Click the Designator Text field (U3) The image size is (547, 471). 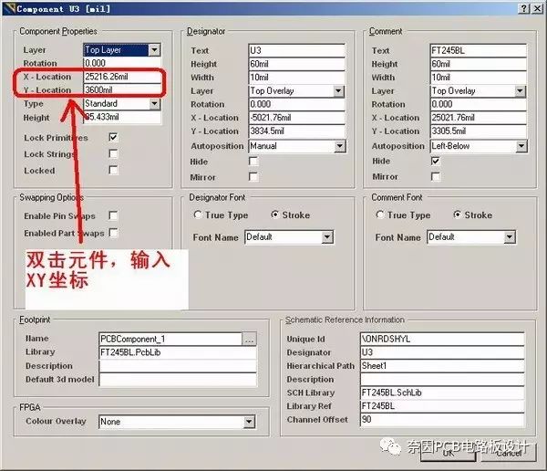coord(297,50)
